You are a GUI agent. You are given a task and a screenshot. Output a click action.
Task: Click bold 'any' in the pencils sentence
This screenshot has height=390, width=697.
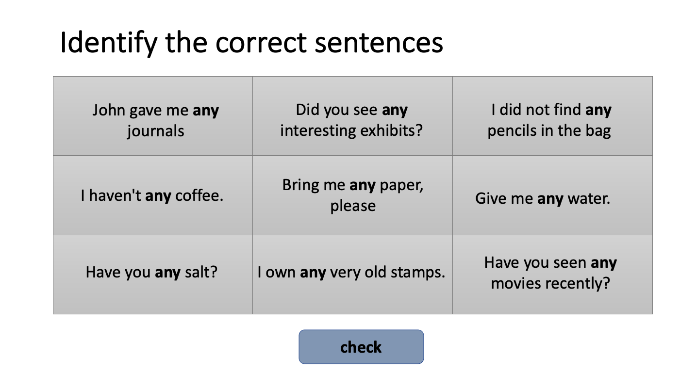point(598,111)
